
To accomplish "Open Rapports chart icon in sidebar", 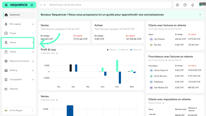I will coord(6,89).
